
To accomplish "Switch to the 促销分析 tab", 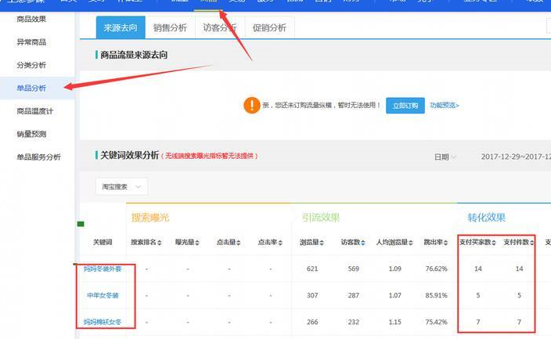I will pos(269,27).
